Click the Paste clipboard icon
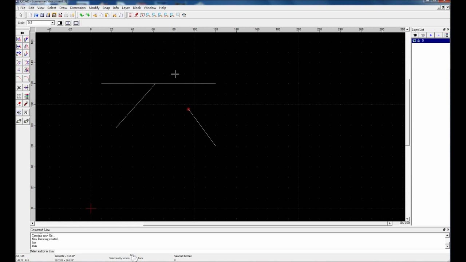The width and height of the screenshot is (466, 262). coord(107,15)
